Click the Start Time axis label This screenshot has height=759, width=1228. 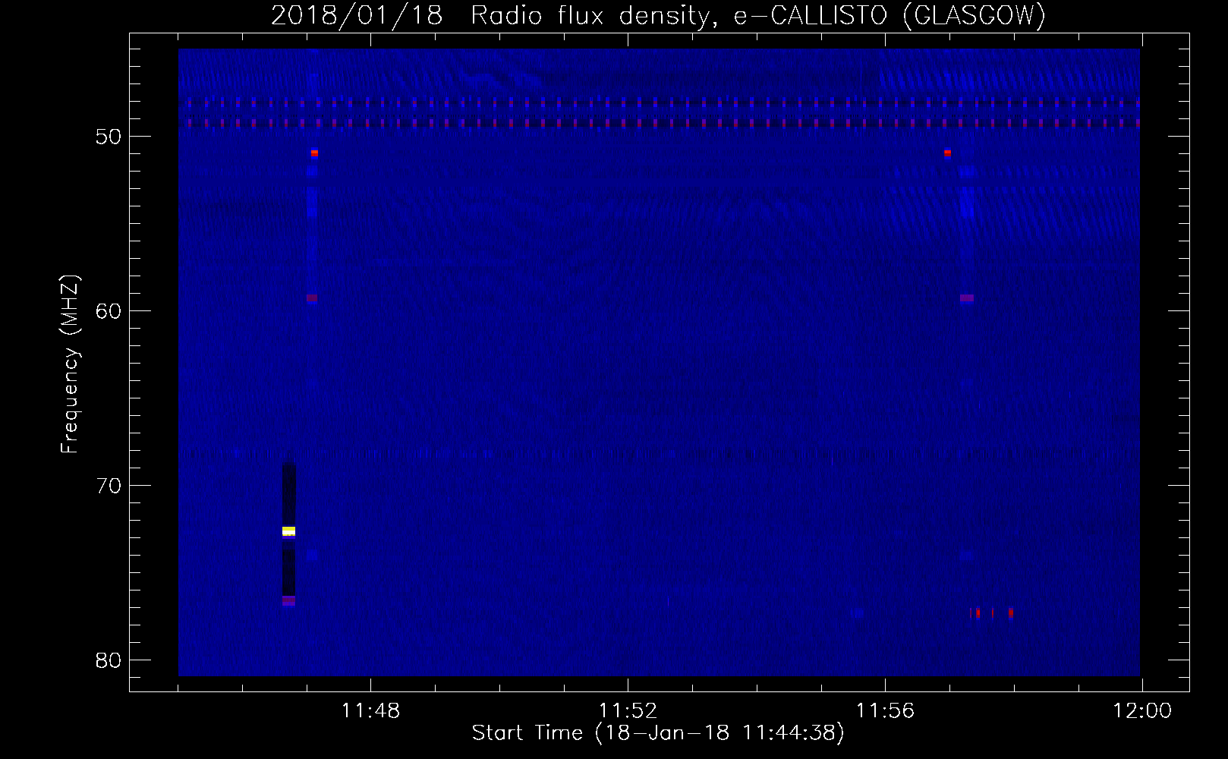click(x=658, y=733)
